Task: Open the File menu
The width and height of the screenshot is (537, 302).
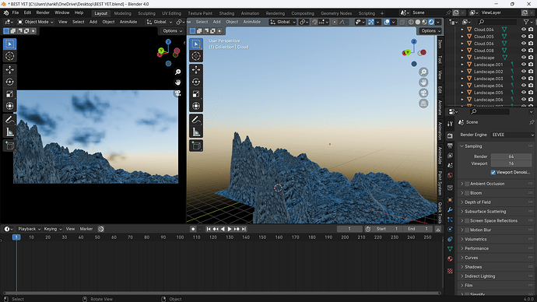Action: pyautogui.click(x=16, y=12)
